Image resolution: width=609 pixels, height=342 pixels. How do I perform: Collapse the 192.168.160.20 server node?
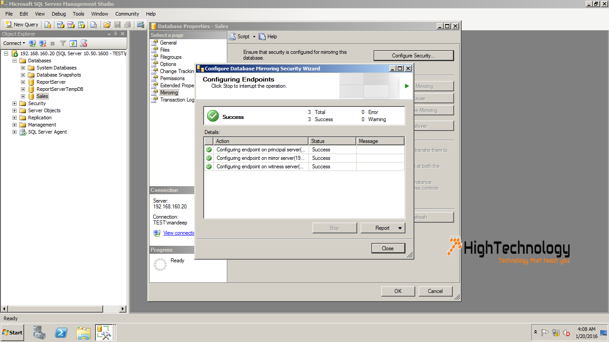pyautogui.click(x=6, y=53)
